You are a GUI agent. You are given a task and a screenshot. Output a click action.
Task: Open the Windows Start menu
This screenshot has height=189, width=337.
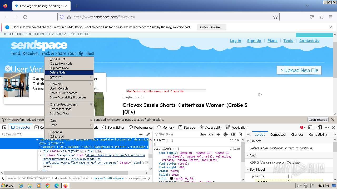click(7, 186)
